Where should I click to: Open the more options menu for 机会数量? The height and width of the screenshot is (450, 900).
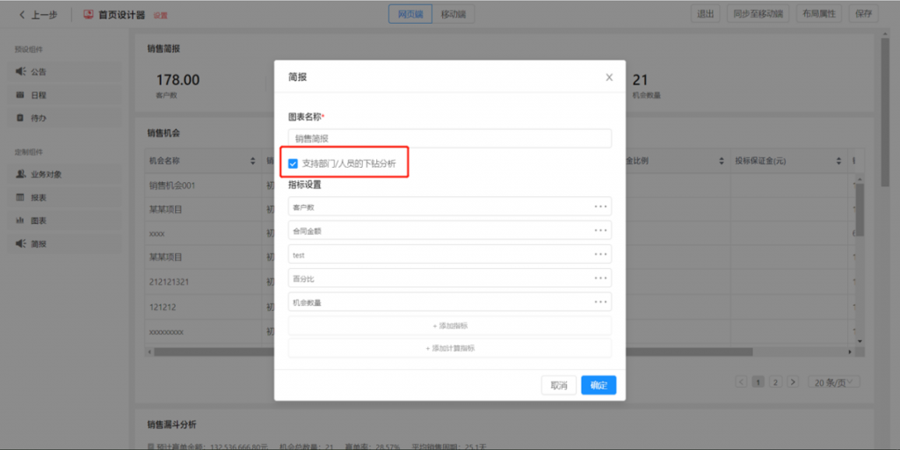[x=600, y=302]
